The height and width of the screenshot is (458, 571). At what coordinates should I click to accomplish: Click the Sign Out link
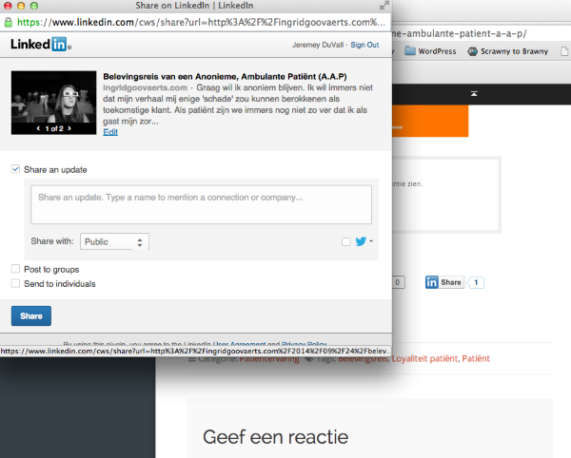pyautogui.click(x=364, y=45)
